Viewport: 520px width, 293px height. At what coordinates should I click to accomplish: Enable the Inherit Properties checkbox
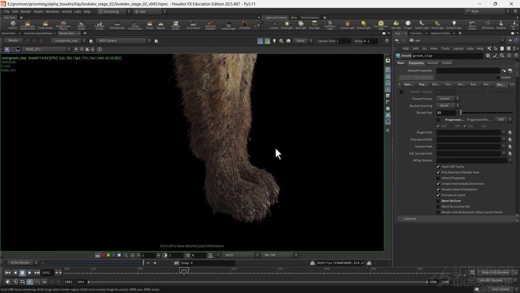438,178
